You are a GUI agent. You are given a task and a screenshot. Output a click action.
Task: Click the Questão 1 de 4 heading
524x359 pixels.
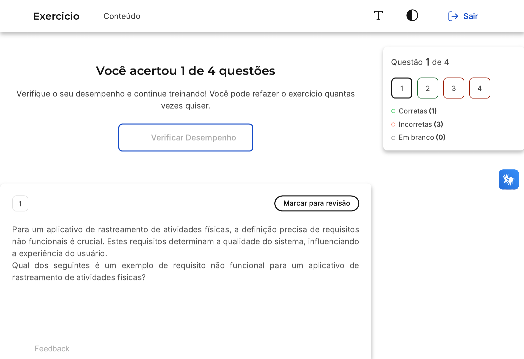click(420, 62)
